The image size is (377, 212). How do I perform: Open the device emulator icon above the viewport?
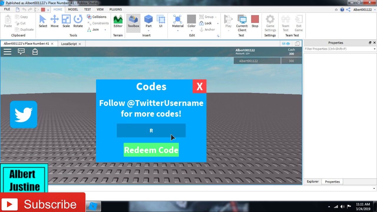tap(297, 44)
